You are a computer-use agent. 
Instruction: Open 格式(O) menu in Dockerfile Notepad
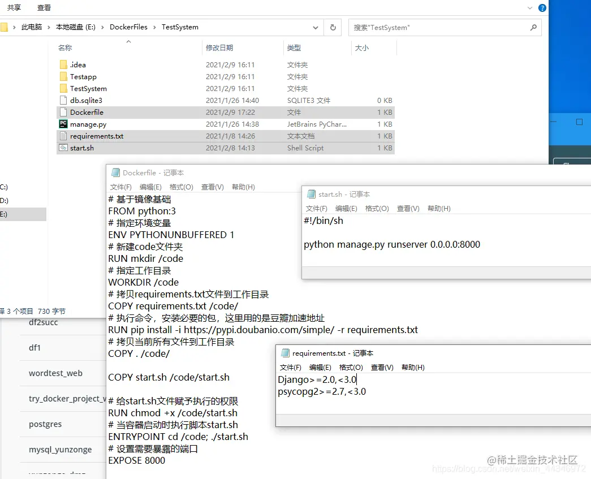(x=182, y=187)
